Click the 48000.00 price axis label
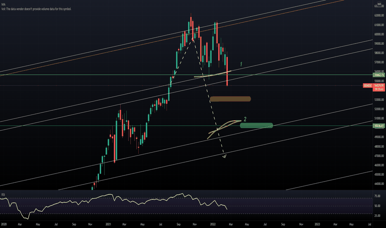386x228 pixels. coord(379,146)
